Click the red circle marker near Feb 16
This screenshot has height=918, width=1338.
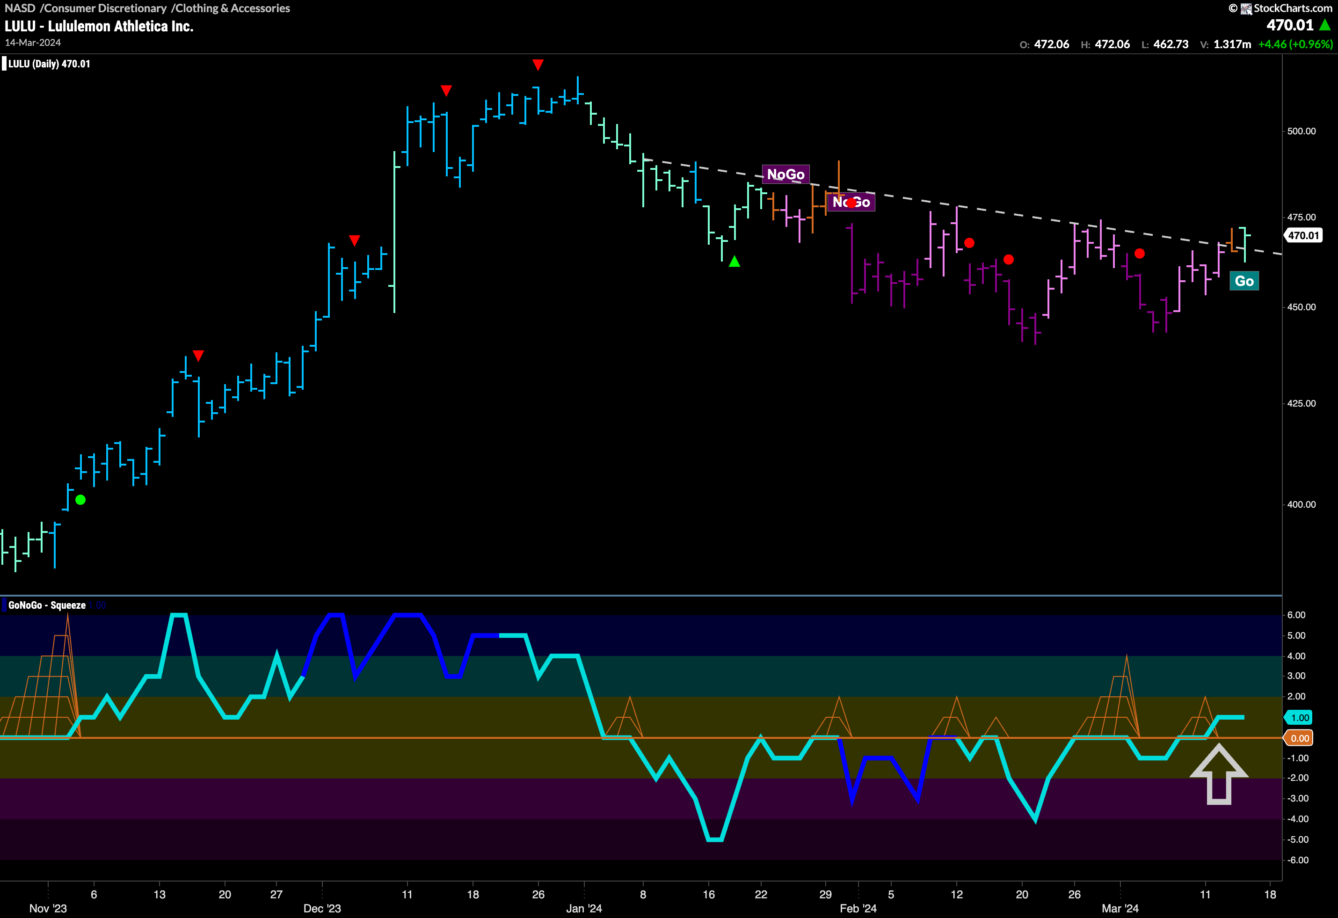(1008, 260)
